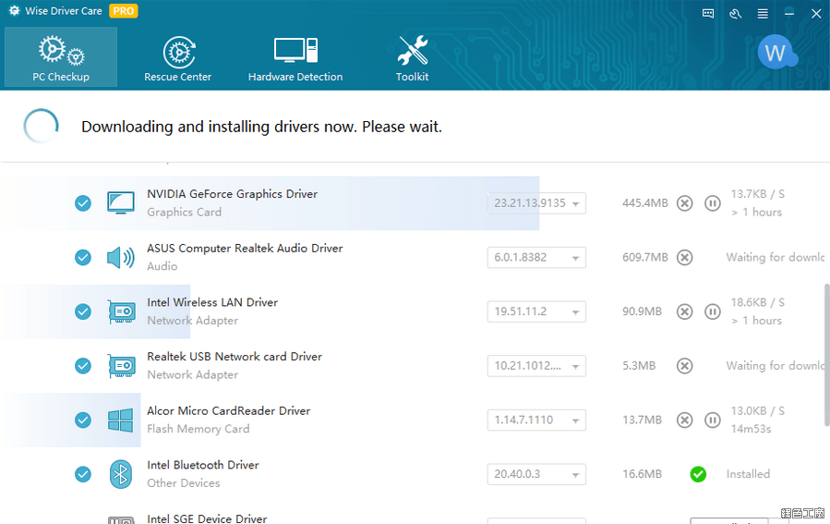This screenshot has height=524, width=830.
Task: Click the feedback message icon in title bar
Action: pos(708,14)
